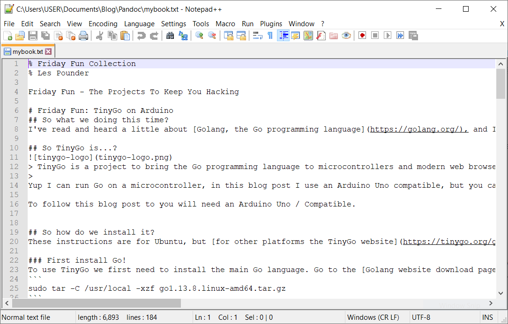Open the Window menu

click(x=302, y=23)
